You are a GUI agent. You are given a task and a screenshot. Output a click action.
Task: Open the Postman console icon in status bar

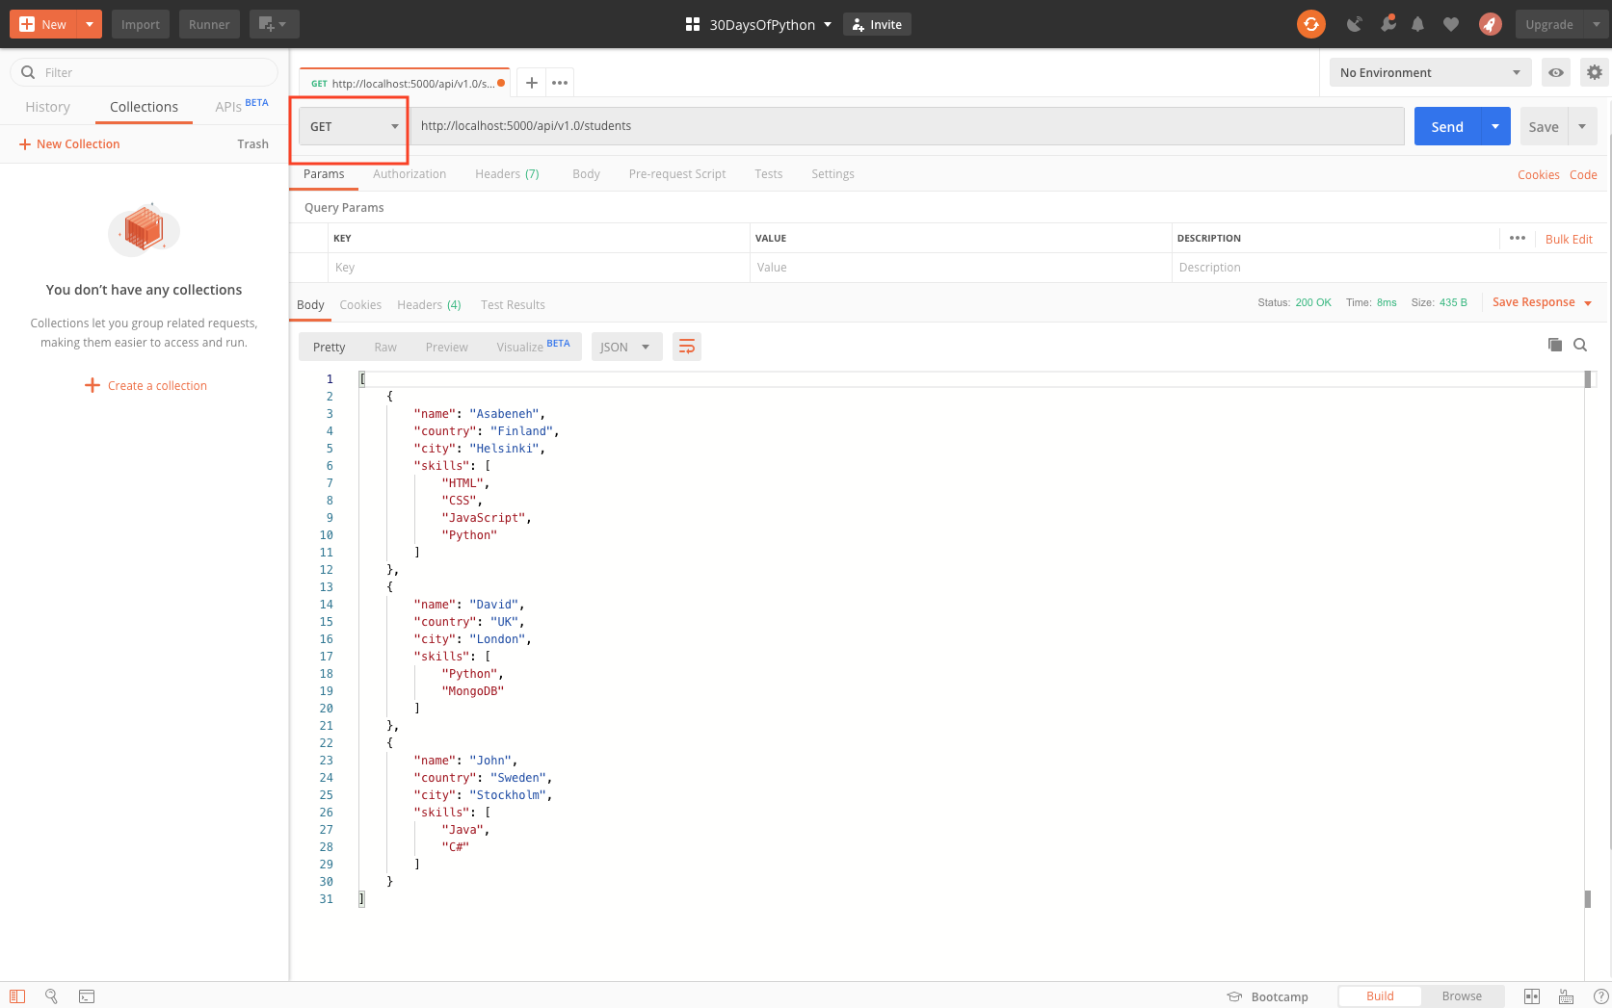click(87, 996)
